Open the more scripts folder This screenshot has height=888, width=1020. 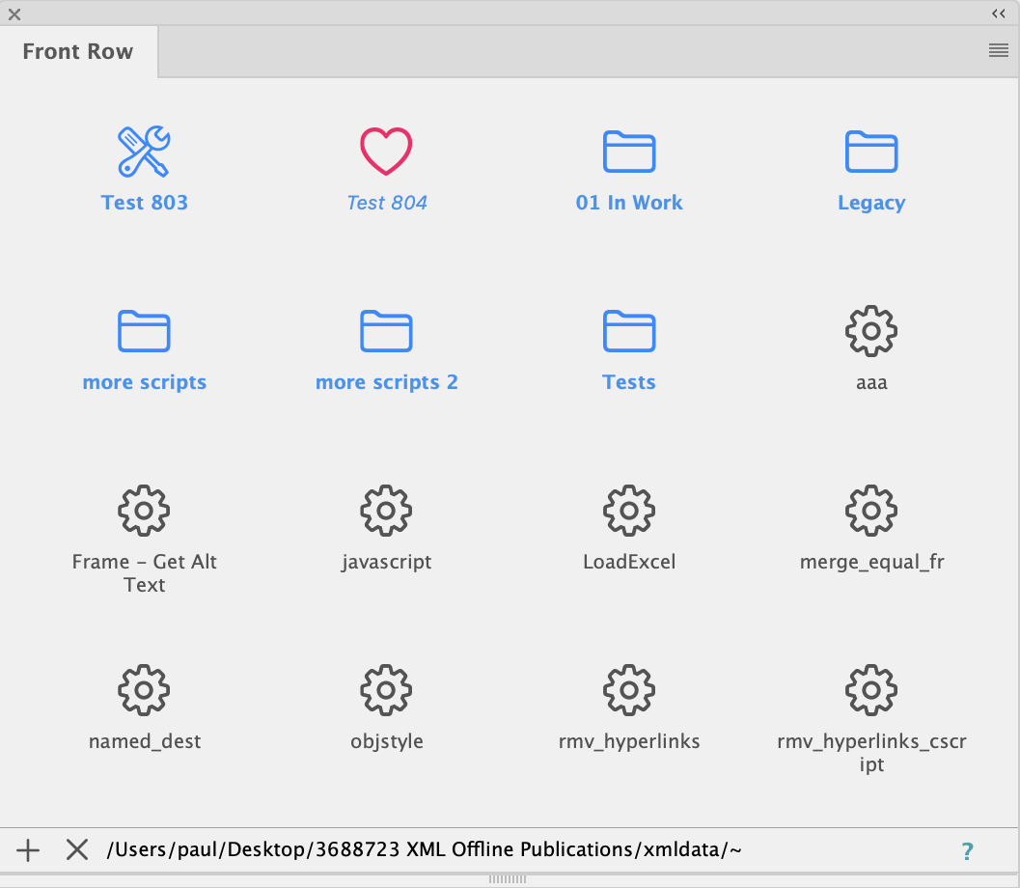144,332
